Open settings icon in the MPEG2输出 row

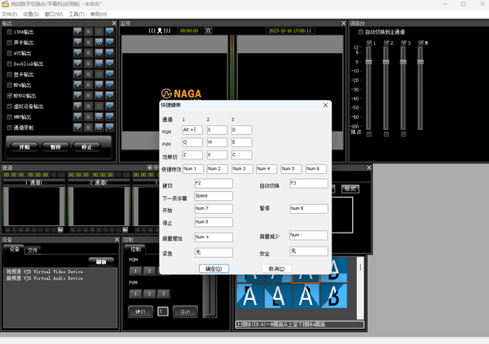click(110, 95)
